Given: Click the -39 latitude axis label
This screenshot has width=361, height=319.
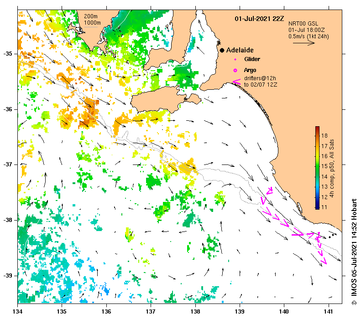Looking at the screenshot, I should pyautogui.click(x=7, y=275).
